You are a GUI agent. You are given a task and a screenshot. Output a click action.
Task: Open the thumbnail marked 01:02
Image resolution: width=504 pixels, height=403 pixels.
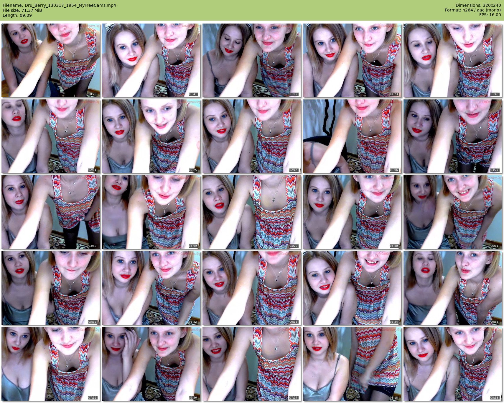251,60
